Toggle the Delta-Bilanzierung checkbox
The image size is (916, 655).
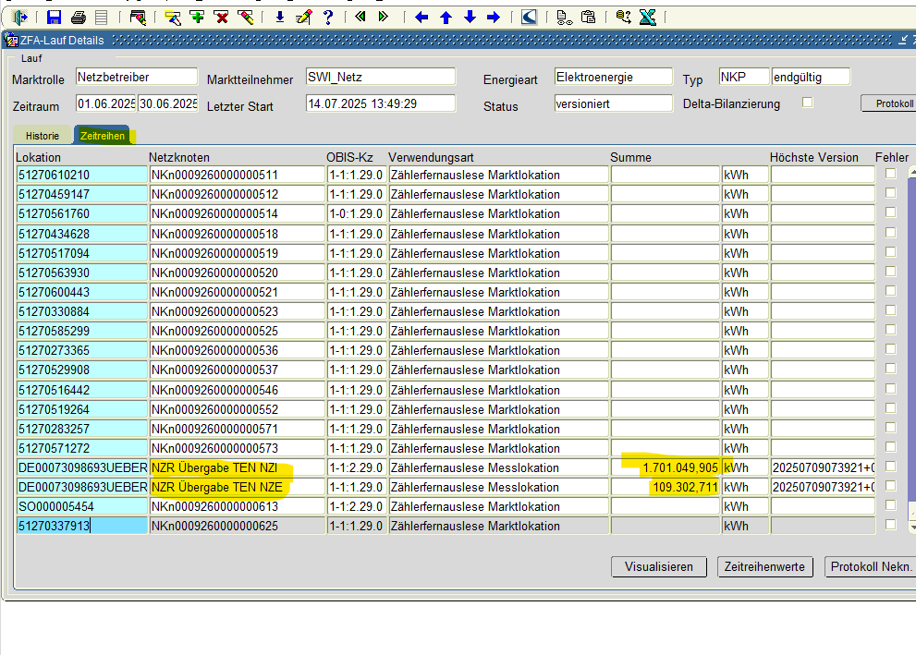click(x=807, y=103)
